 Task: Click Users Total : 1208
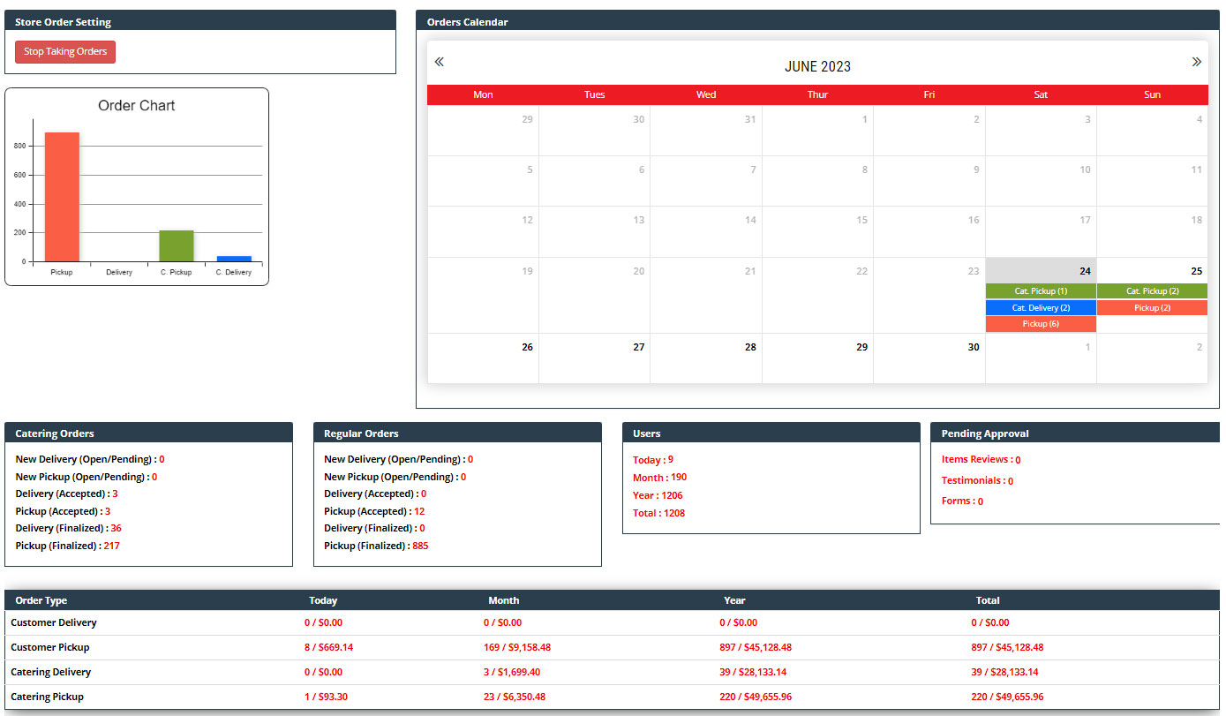(659, 513)
